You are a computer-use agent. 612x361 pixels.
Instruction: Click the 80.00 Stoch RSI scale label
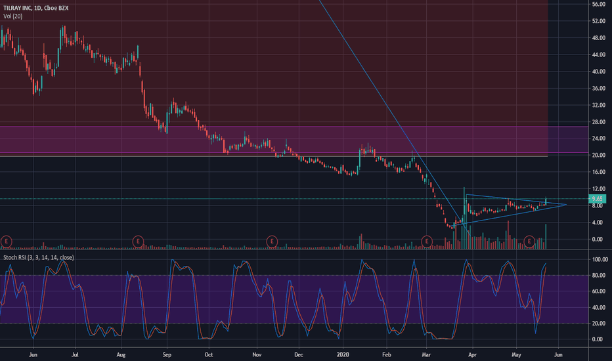598,276
